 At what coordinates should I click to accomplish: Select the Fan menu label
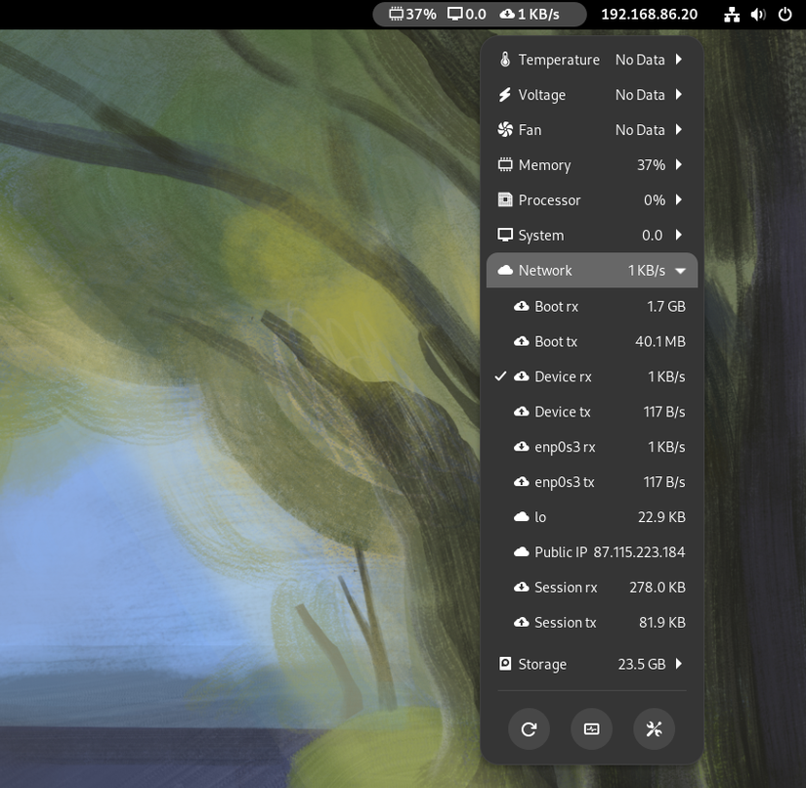(530, 130)
